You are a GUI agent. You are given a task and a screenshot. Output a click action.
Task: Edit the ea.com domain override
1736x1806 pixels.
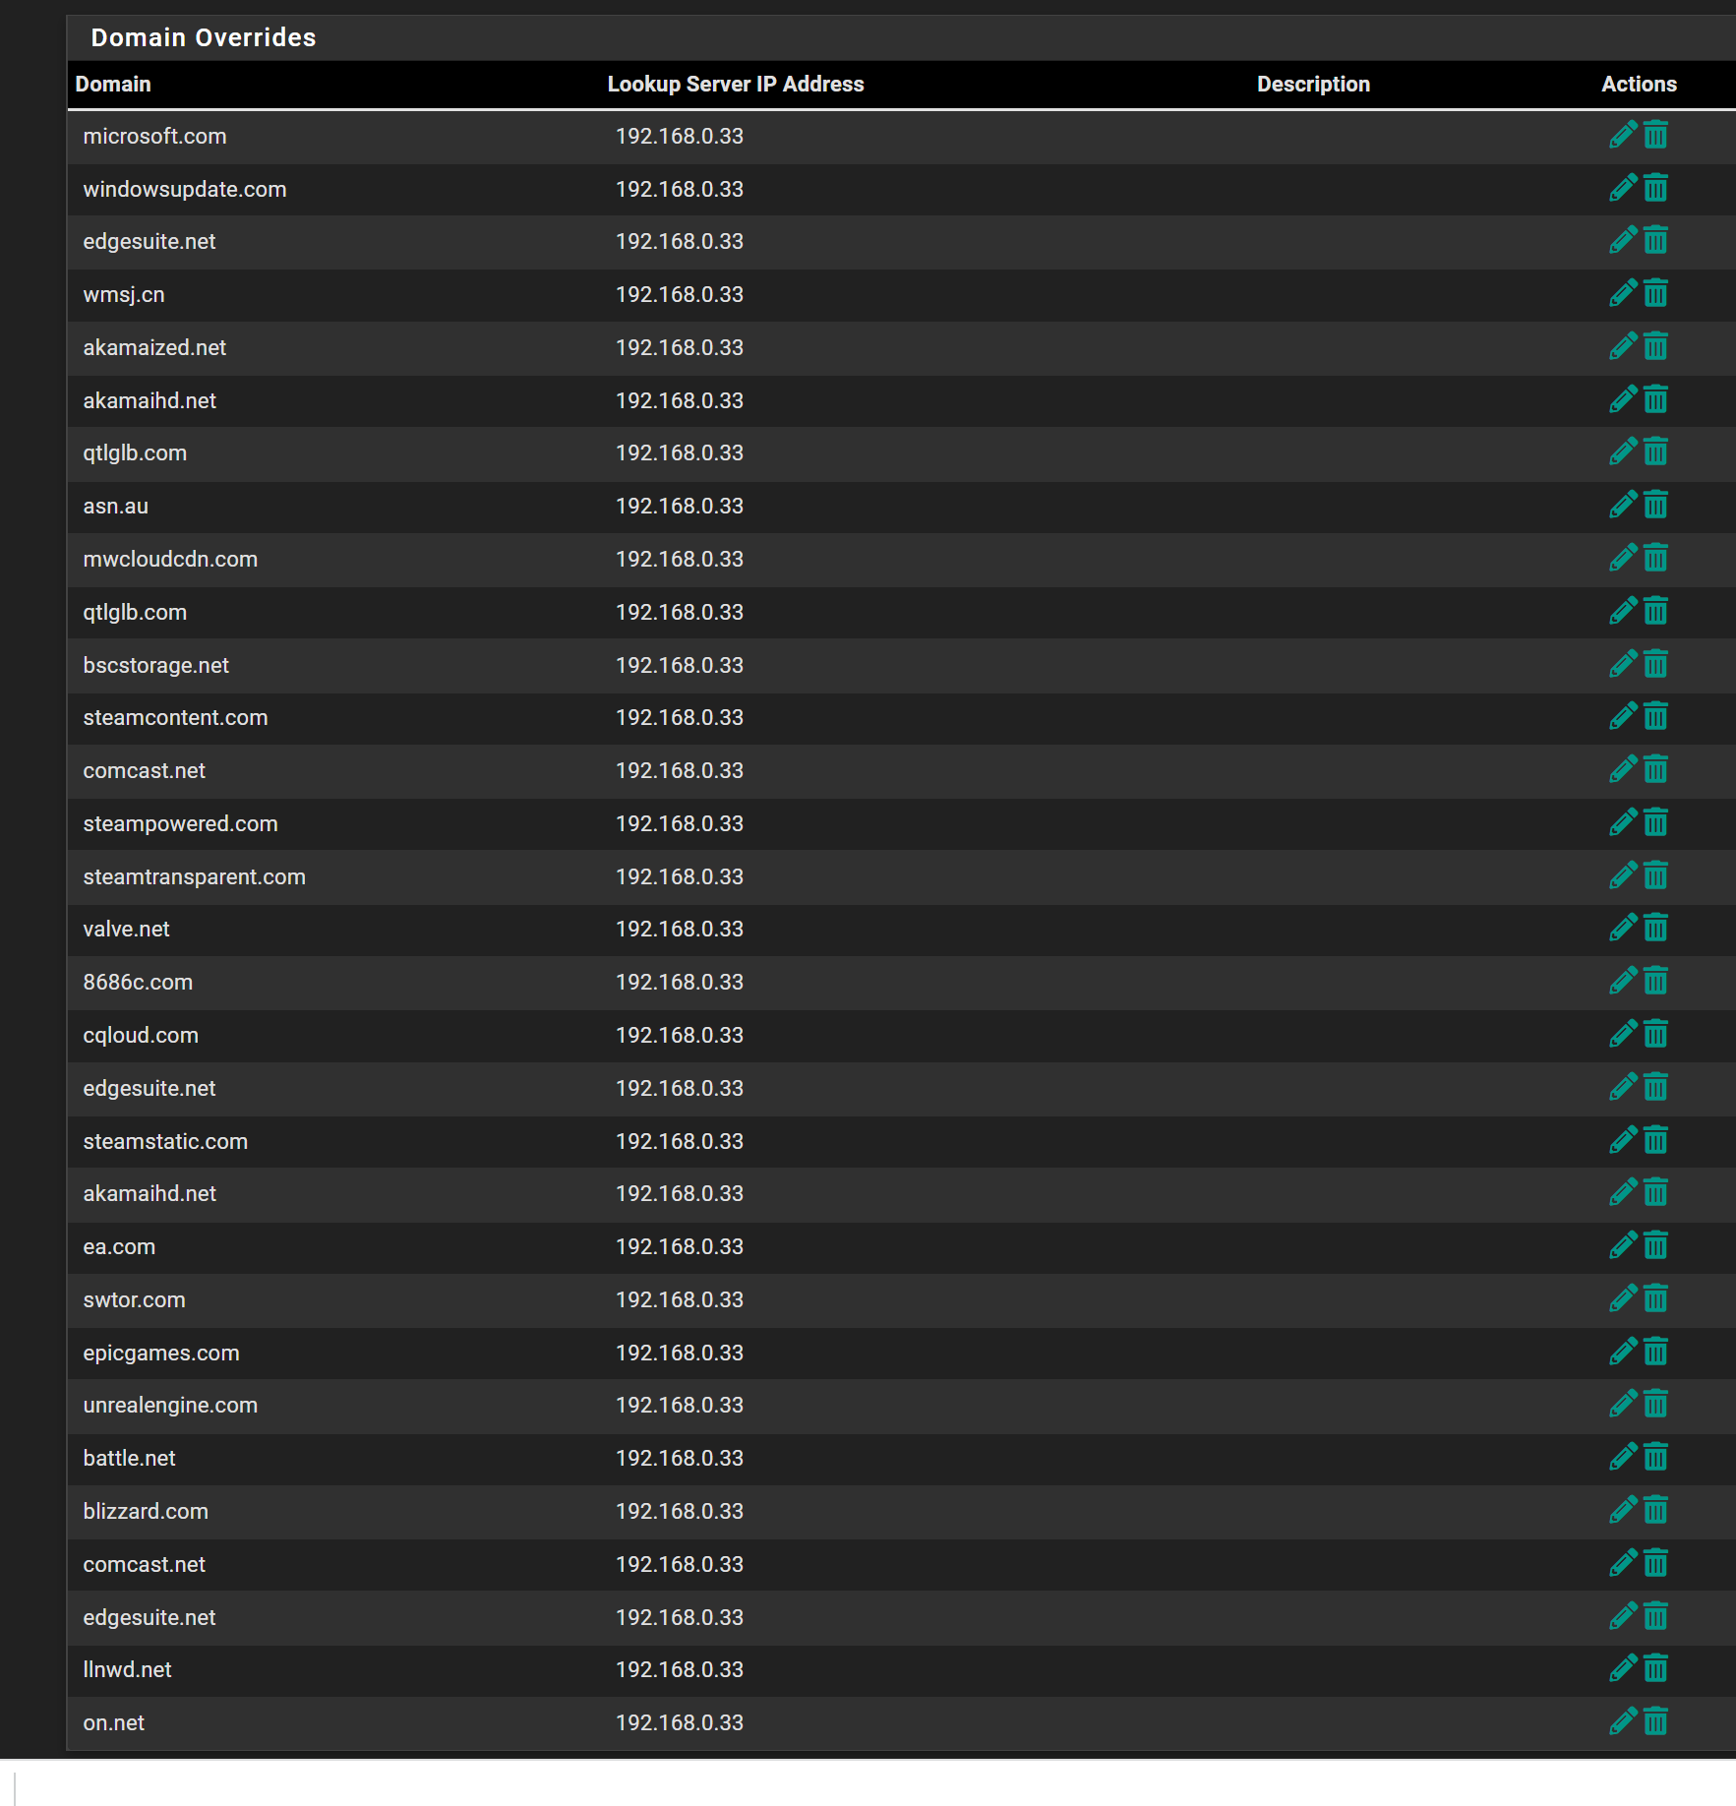(x=1623, y=1245)
